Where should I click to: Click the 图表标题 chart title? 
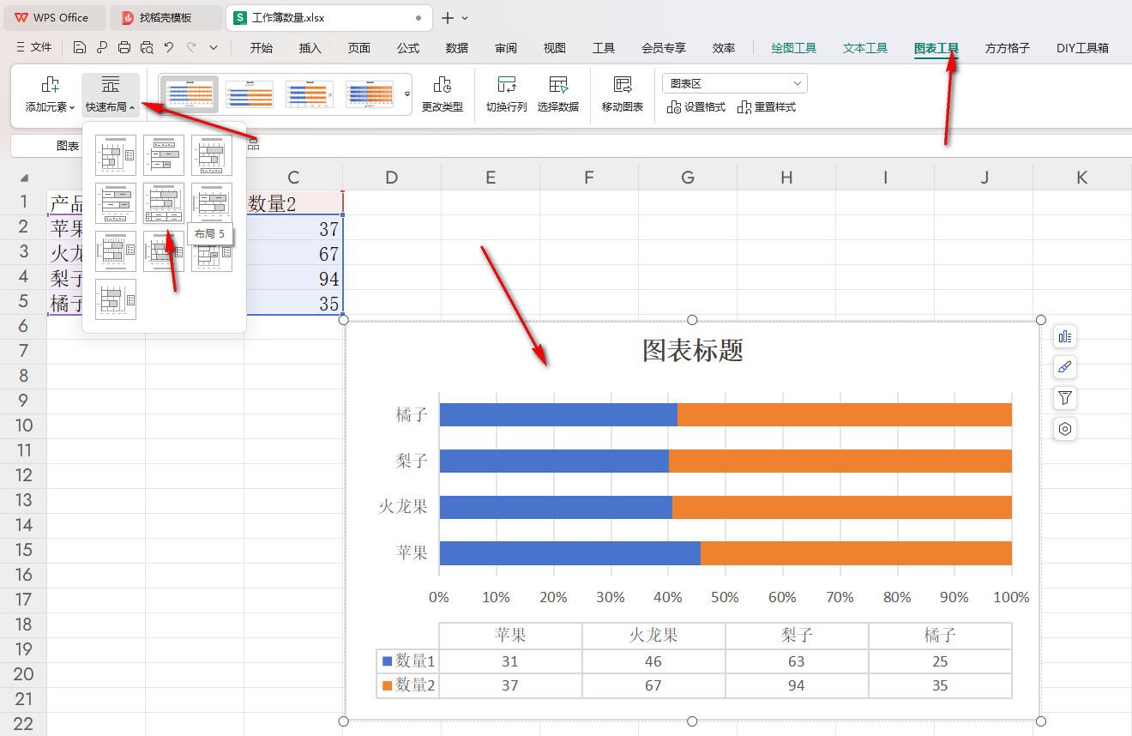[x=693, y=350]
